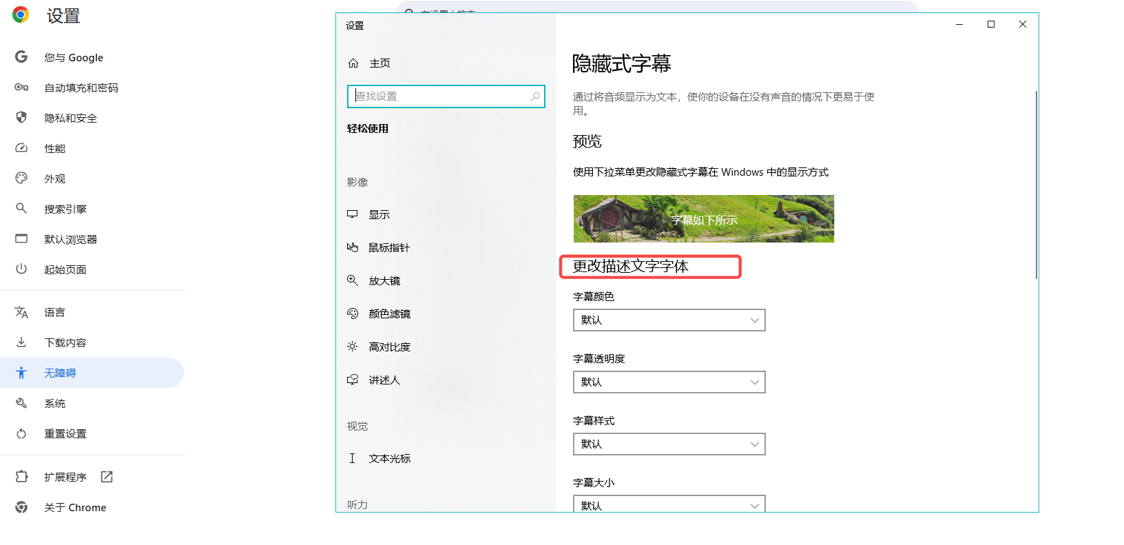
Task: Click the caption preview image
Action: point(704,218)
